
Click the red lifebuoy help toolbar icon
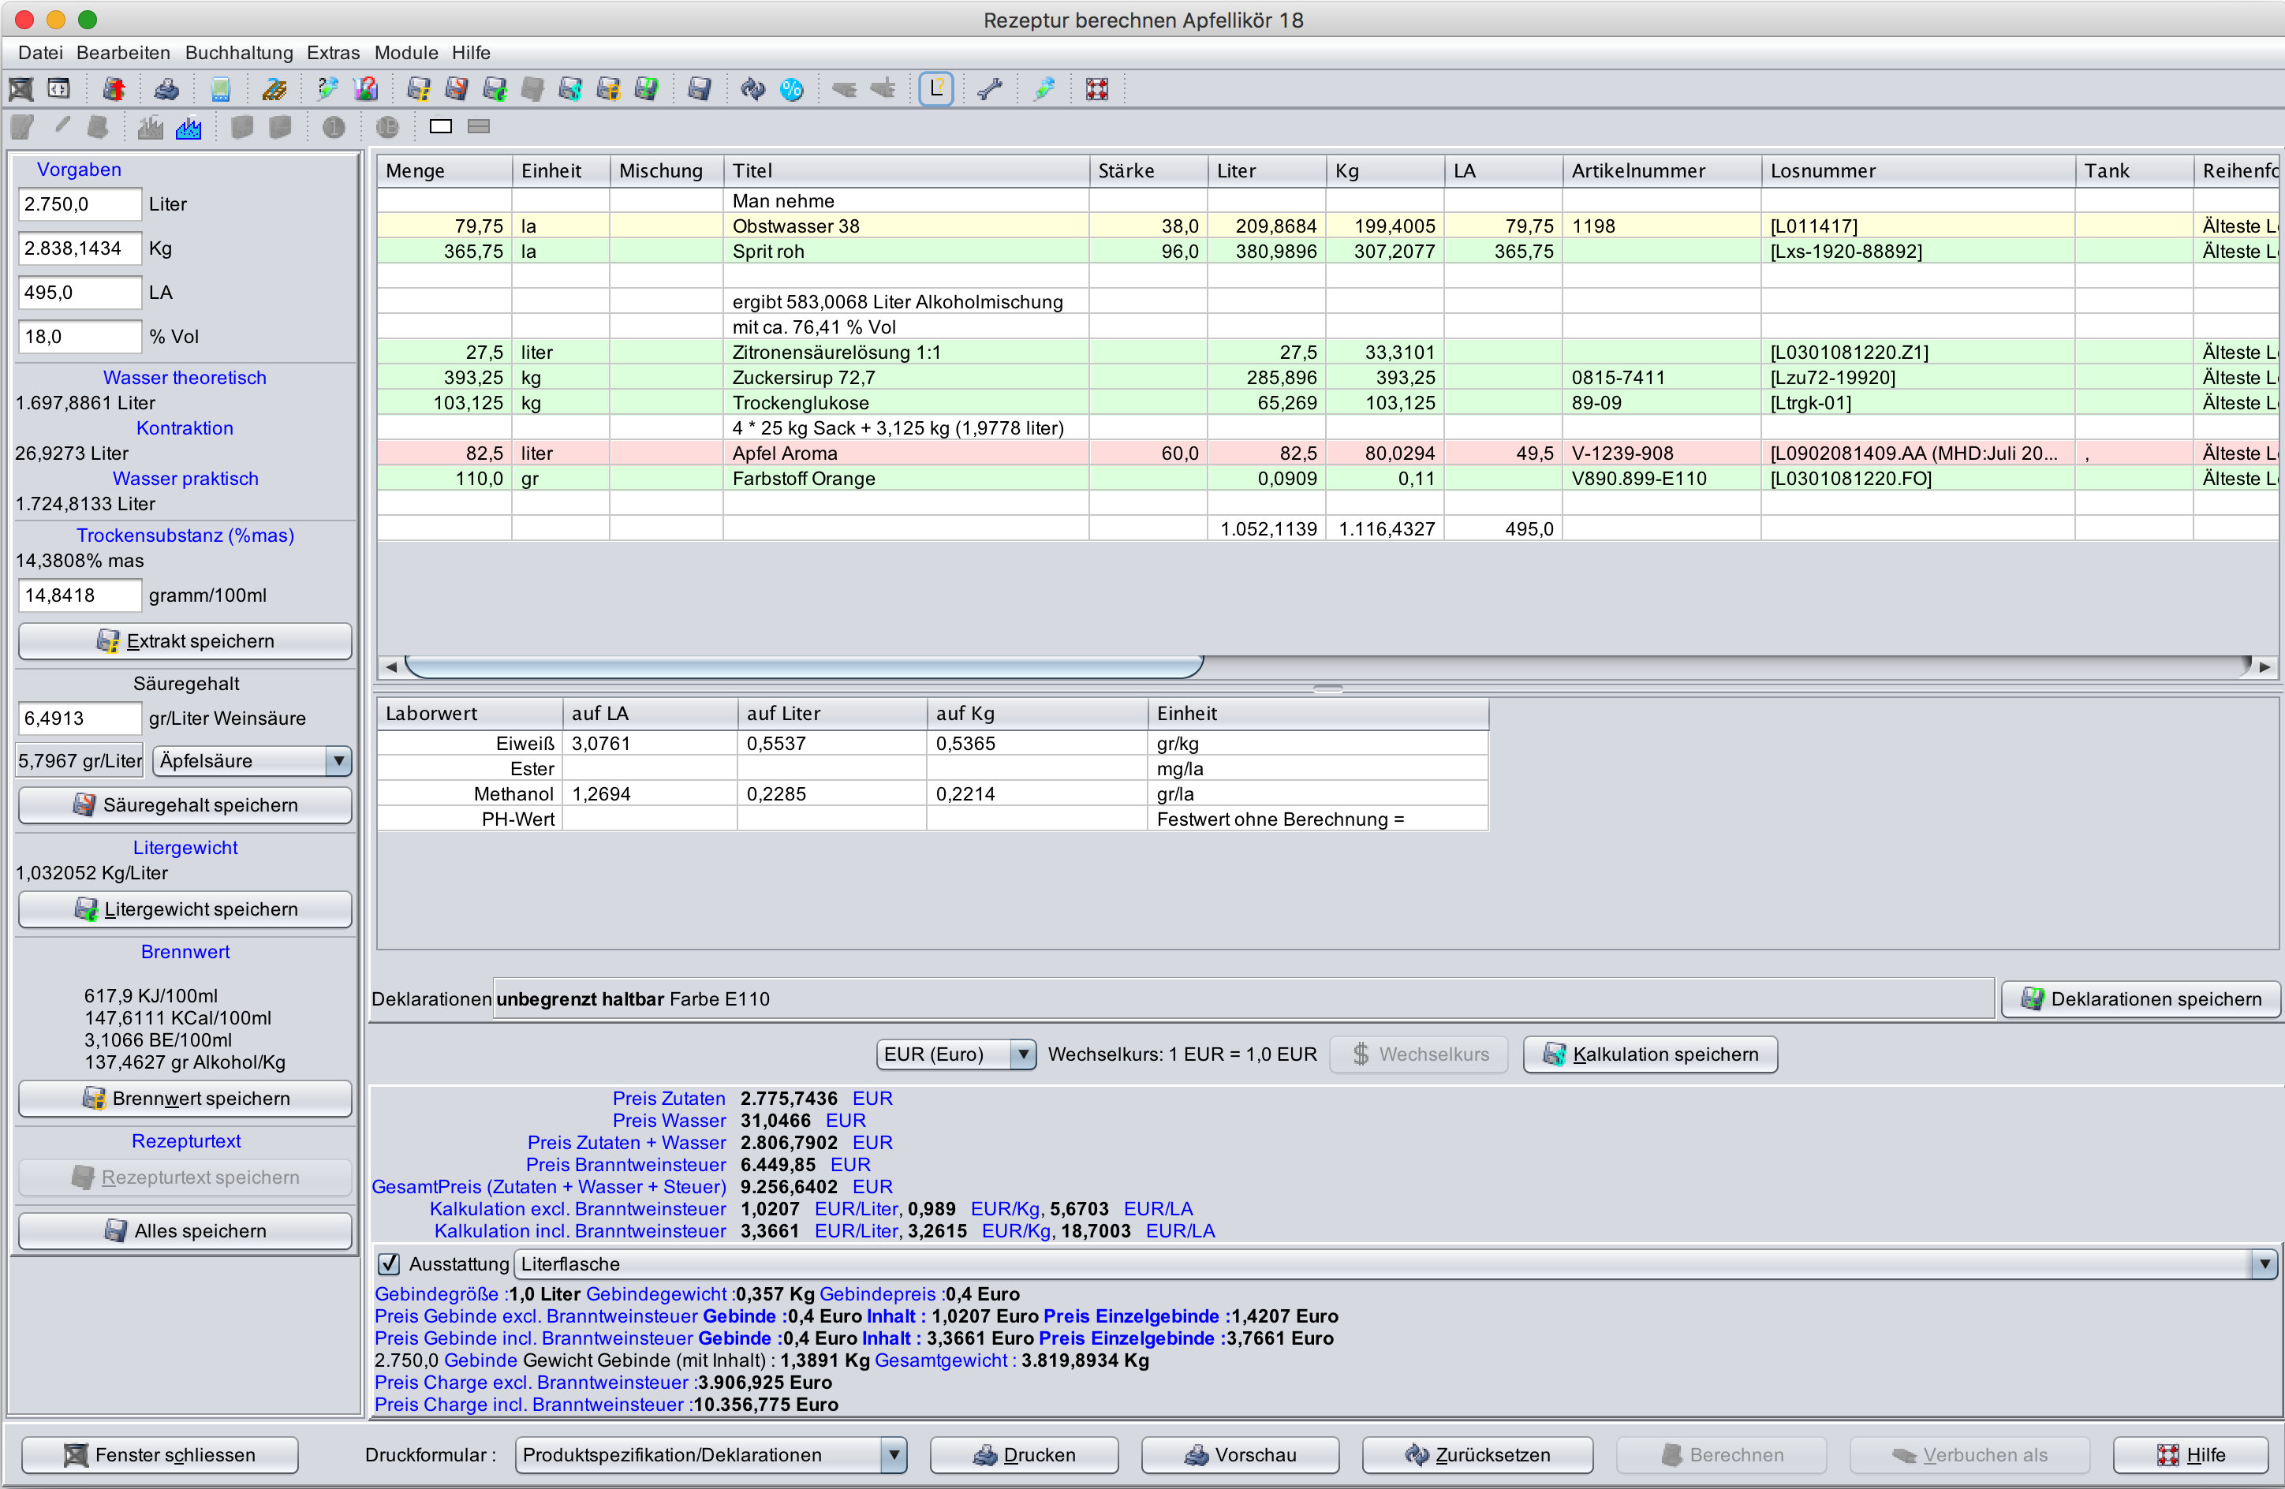(1096, 89)
